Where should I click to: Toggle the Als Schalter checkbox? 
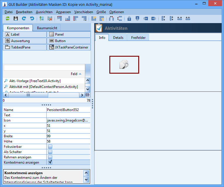tap(50, 152)
